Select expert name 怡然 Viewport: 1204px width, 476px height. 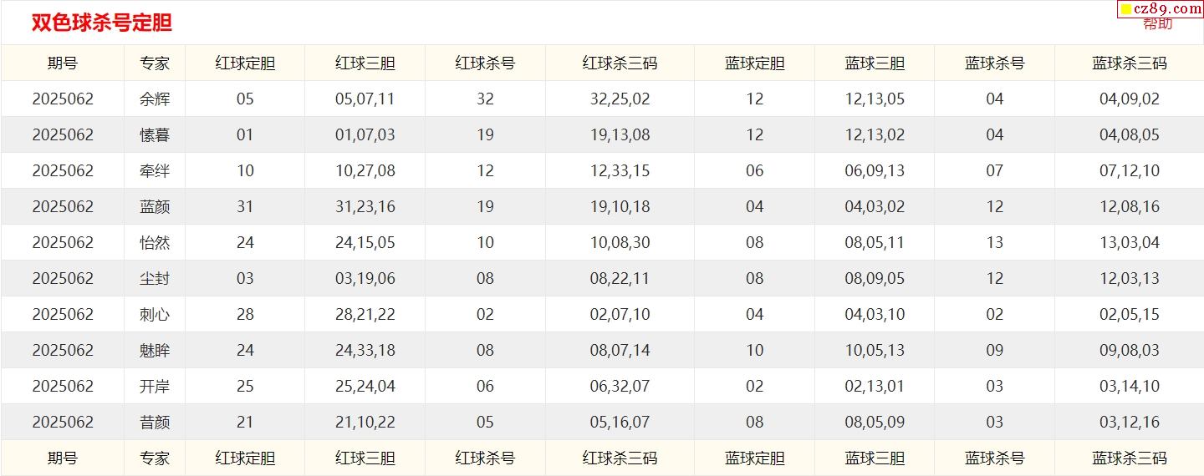155,243
